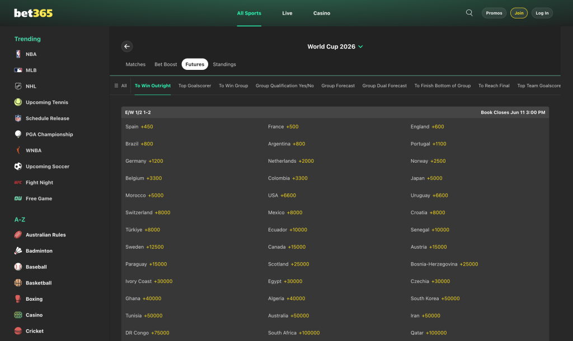Select France +500 odds
Image resolution: width=573 pixels, height=341 pixels.
(283, 127)
